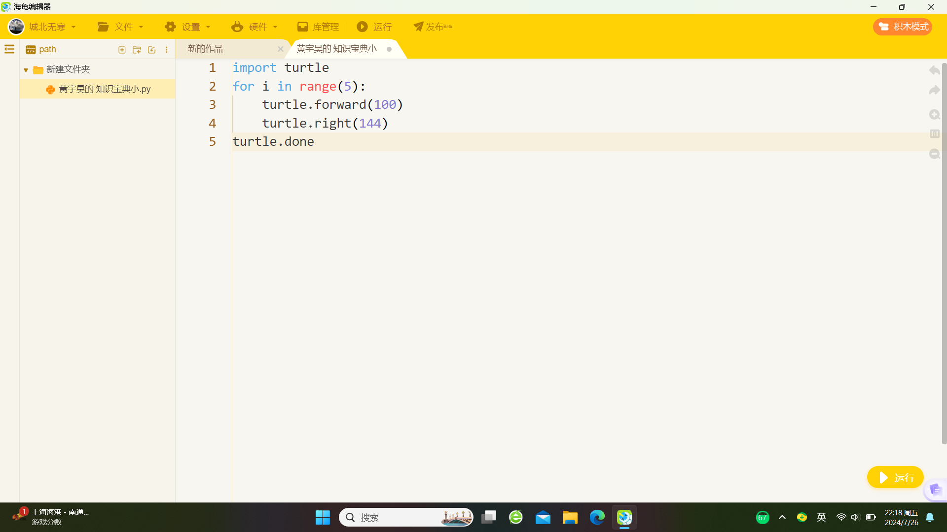Click unsaved dot on 黄宇昊的 tab

coord(389,49)
